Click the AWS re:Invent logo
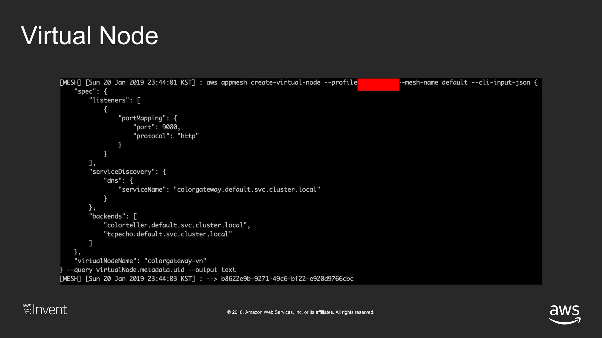602x338 pixels. click(45, 310)
